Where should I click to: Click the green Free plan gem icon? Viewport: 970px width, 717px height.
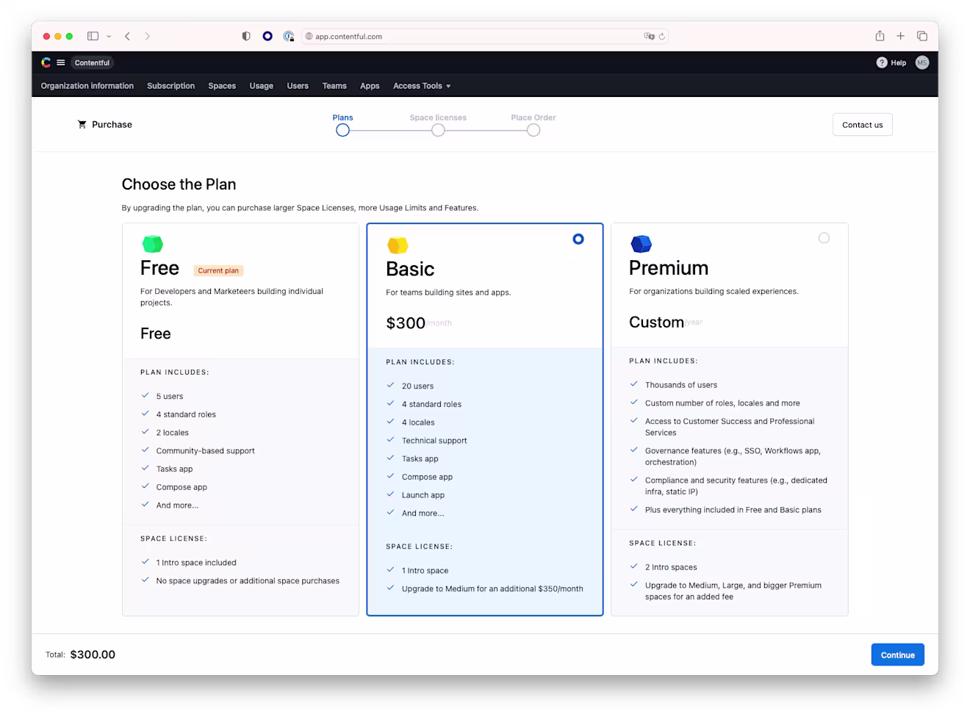[x=152, y=244]
